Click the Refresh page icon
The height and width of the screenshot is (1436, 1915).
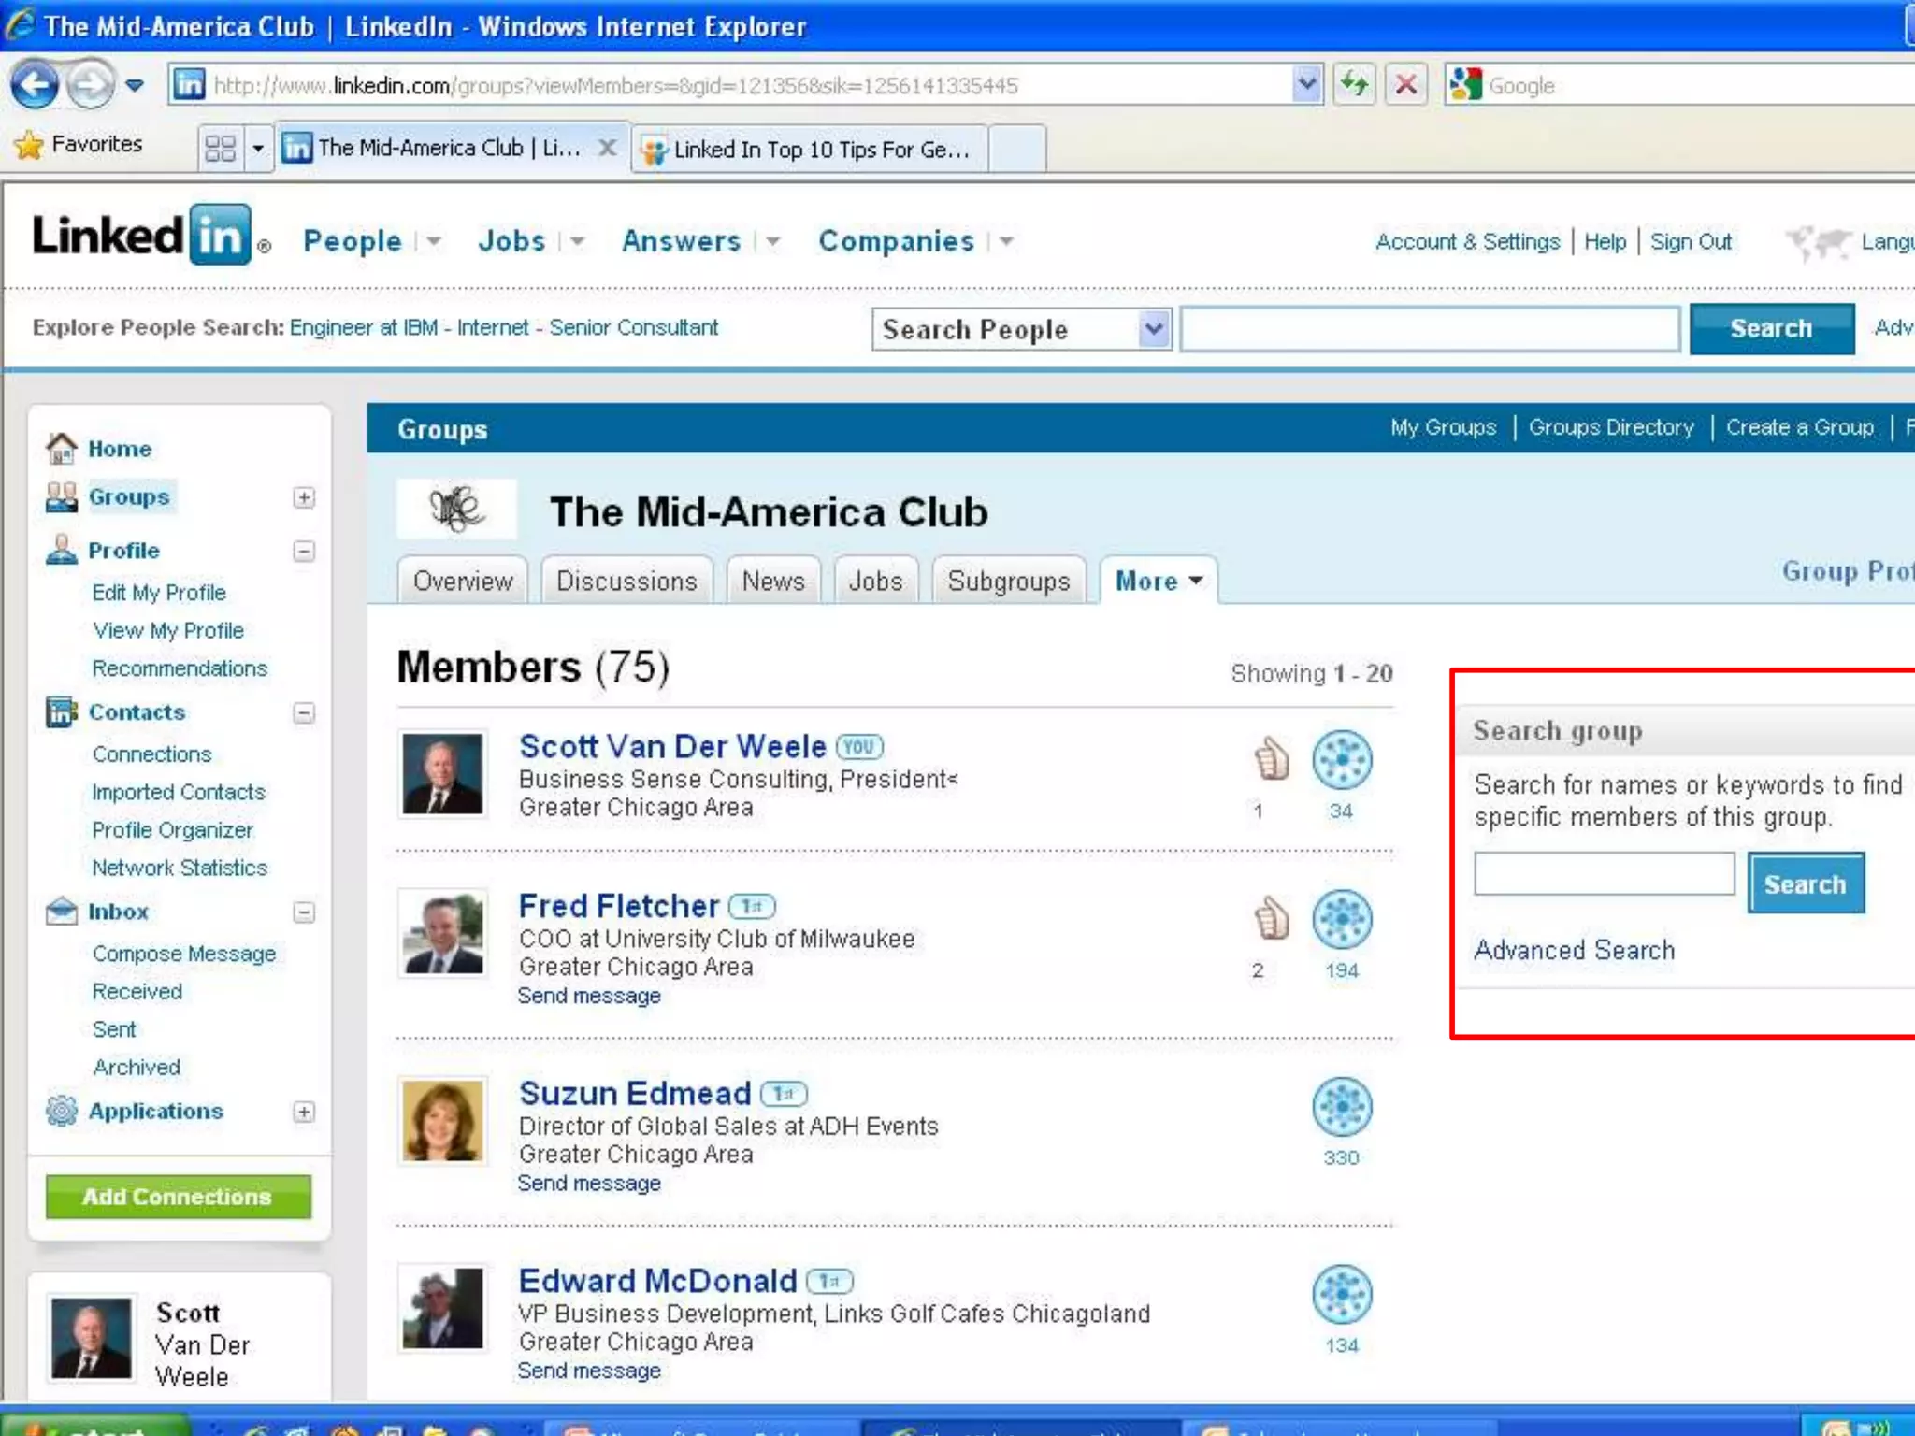(x=1354, y=85)
